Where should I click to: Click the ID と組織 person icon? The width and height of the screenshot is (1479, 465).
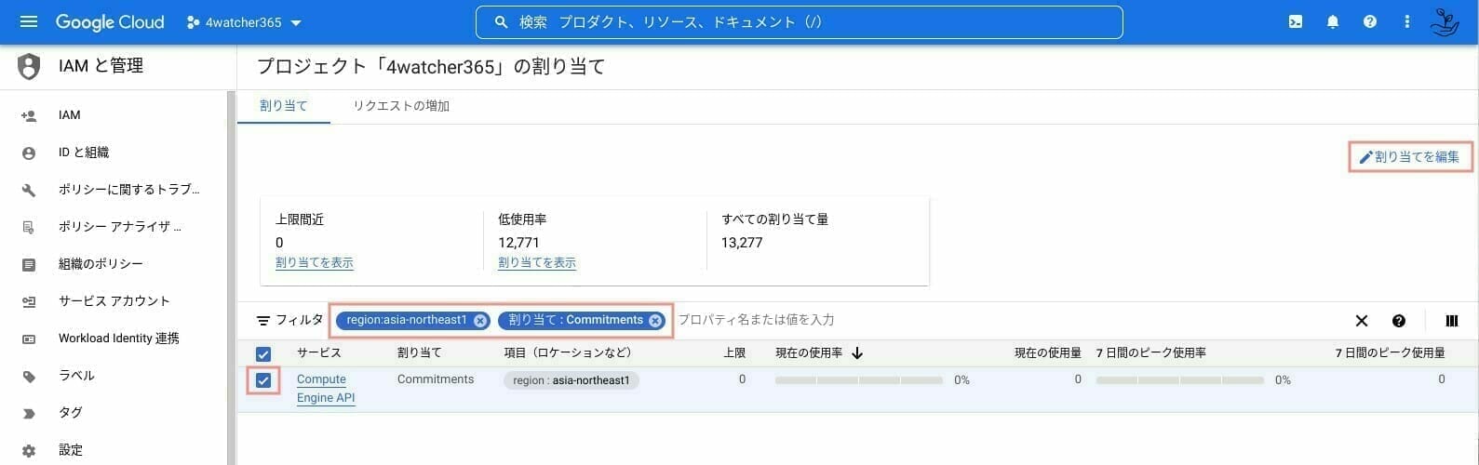(29, 153)
